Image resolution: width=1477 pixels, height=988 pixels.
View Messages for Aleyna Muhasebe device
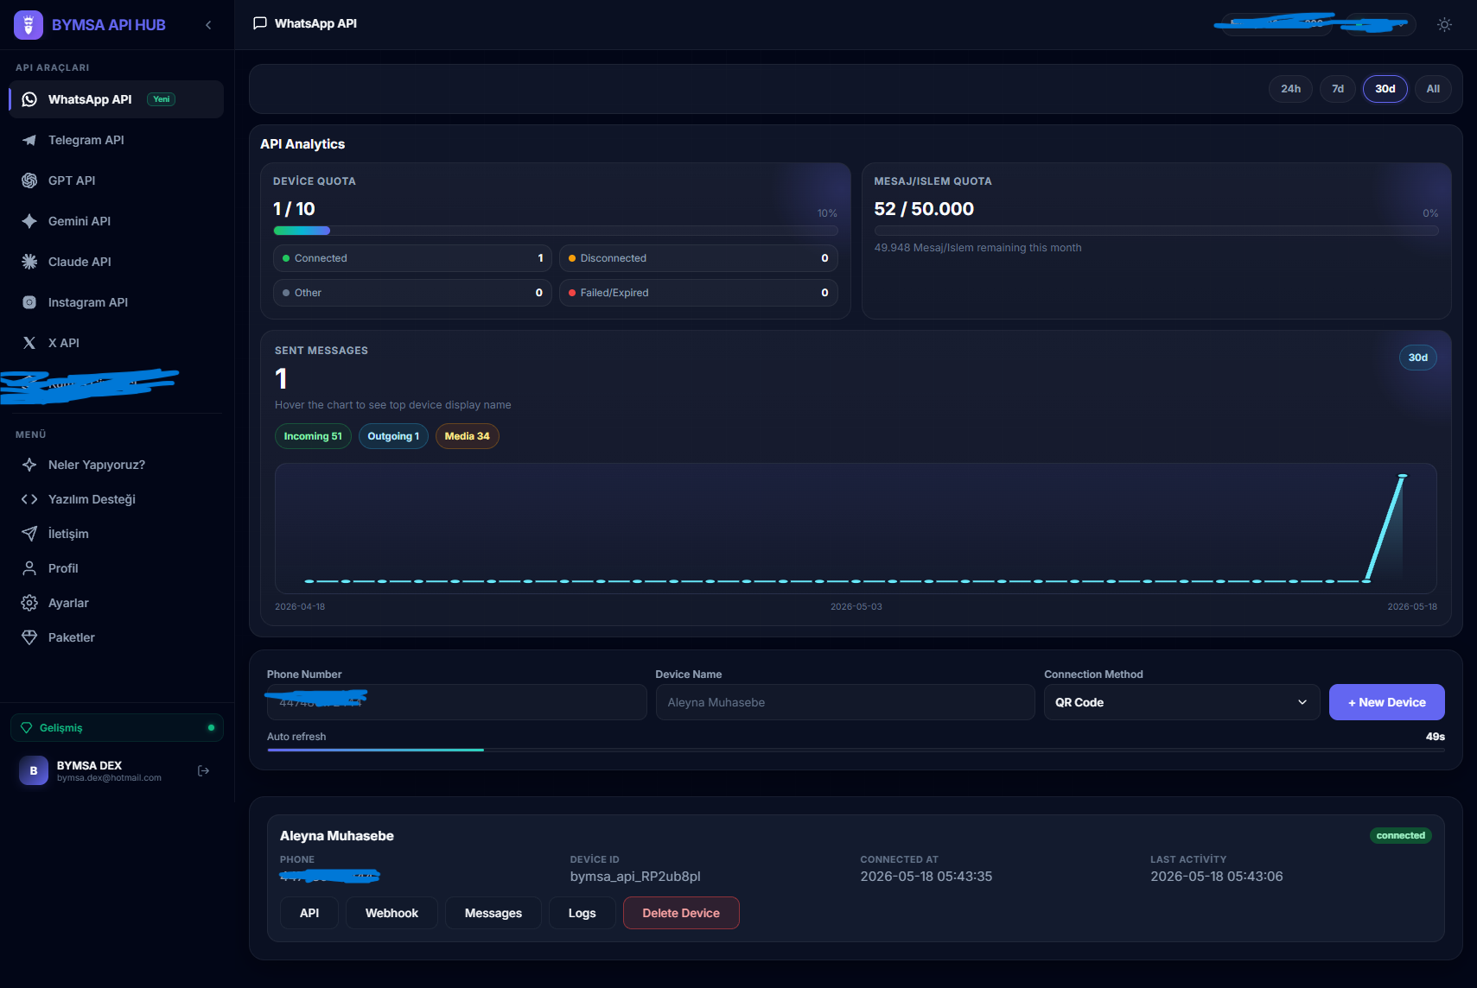tap(493, 913)
